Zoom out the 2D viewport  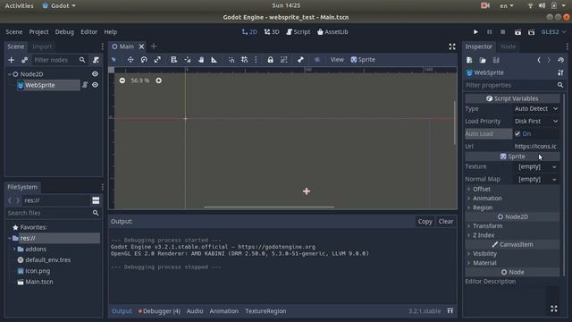coord(122,80)
